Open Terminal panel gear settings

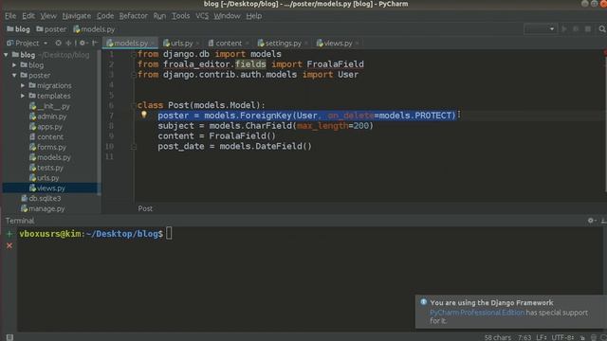click(591, 221)
